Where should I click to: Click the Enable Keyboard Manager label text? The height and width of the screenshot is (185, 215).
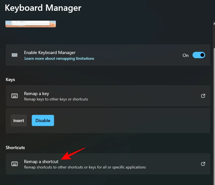pyautogui.click(x=50, y=52)
